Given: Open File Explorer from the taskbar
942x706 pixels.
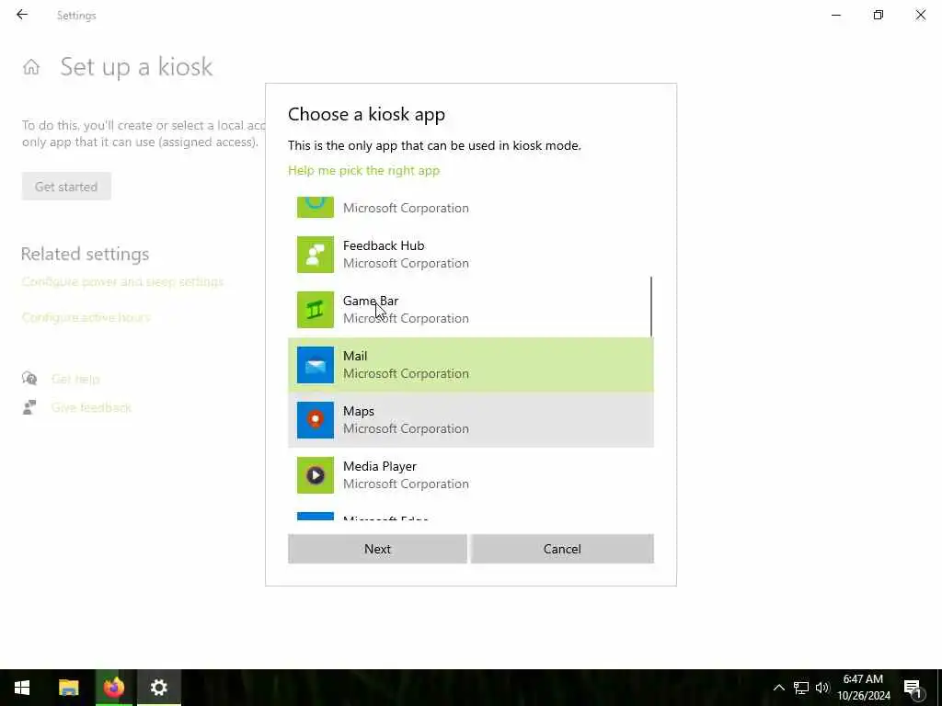Looking at the screenshot, I should pyautogui.click(x=68, y=688).
